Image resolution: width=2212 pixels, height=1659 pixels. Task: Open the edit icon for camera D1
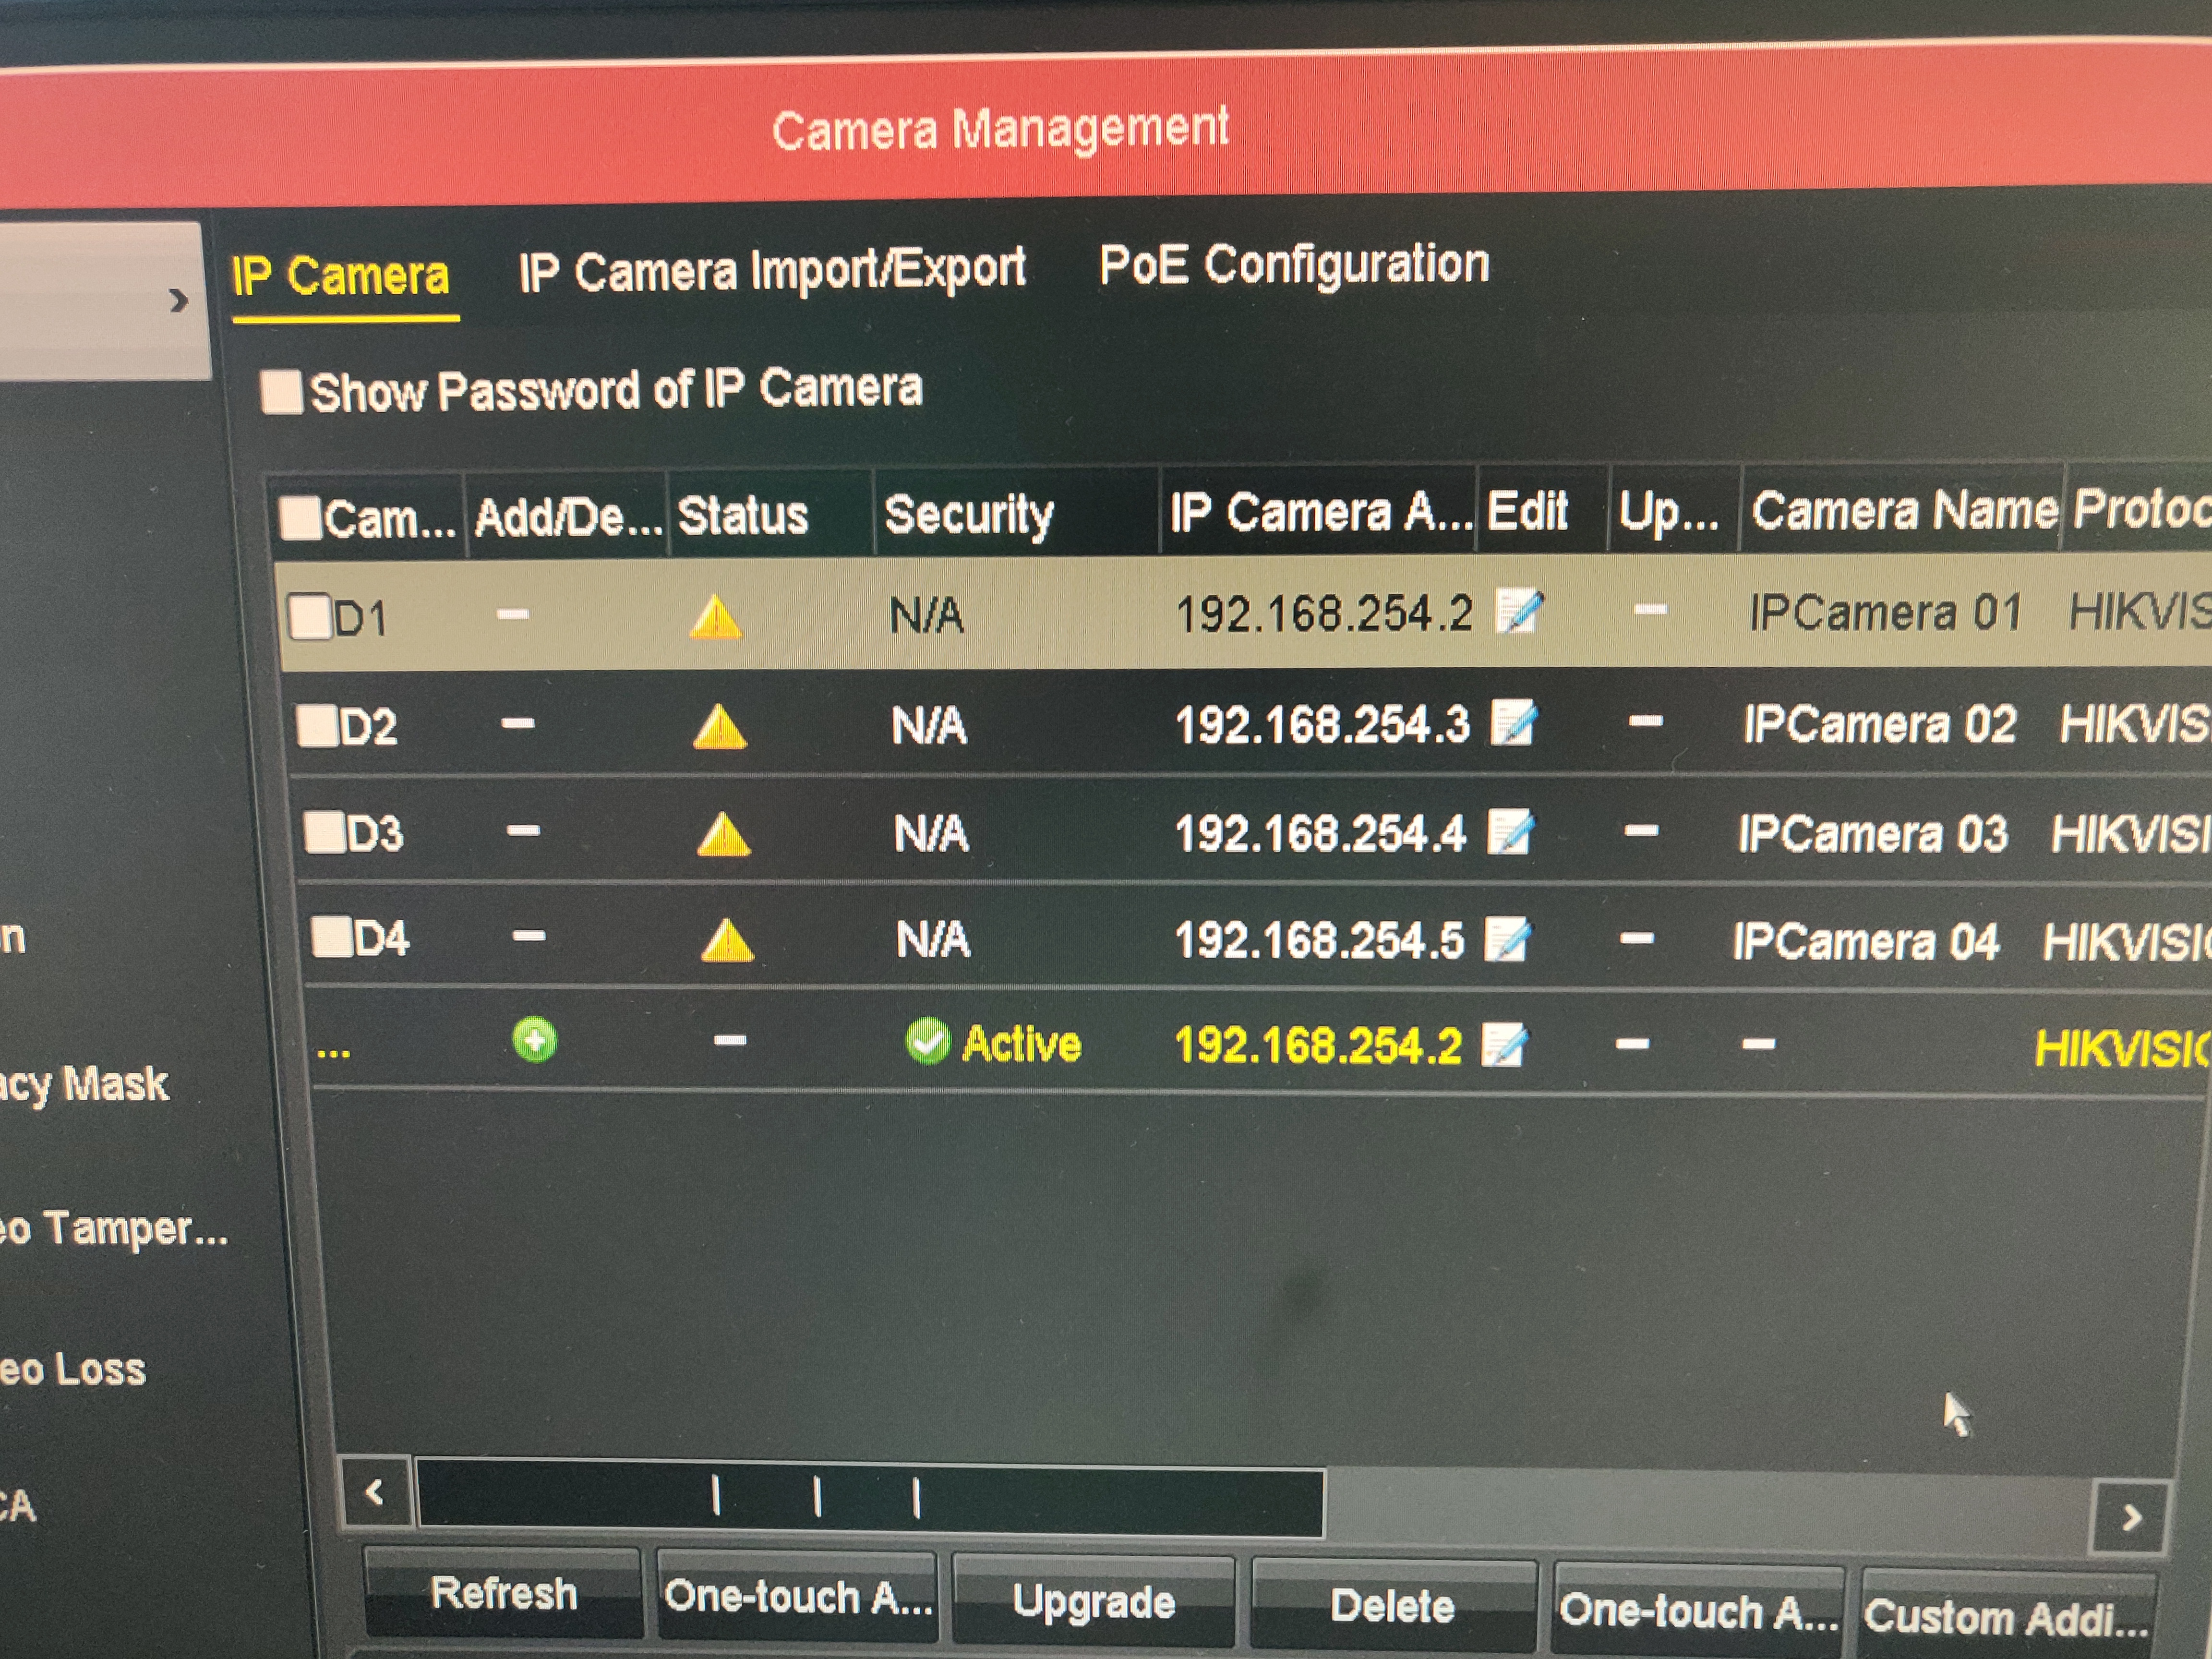(1519, 611)
